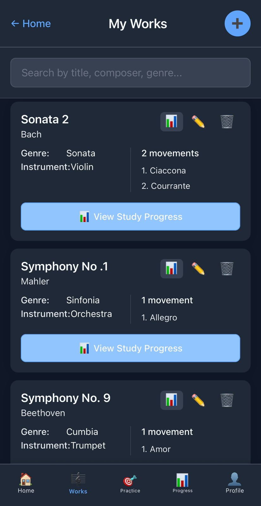
Task: Click the stats chart icon for Sonata 2
Action: [x=172, y=121]
